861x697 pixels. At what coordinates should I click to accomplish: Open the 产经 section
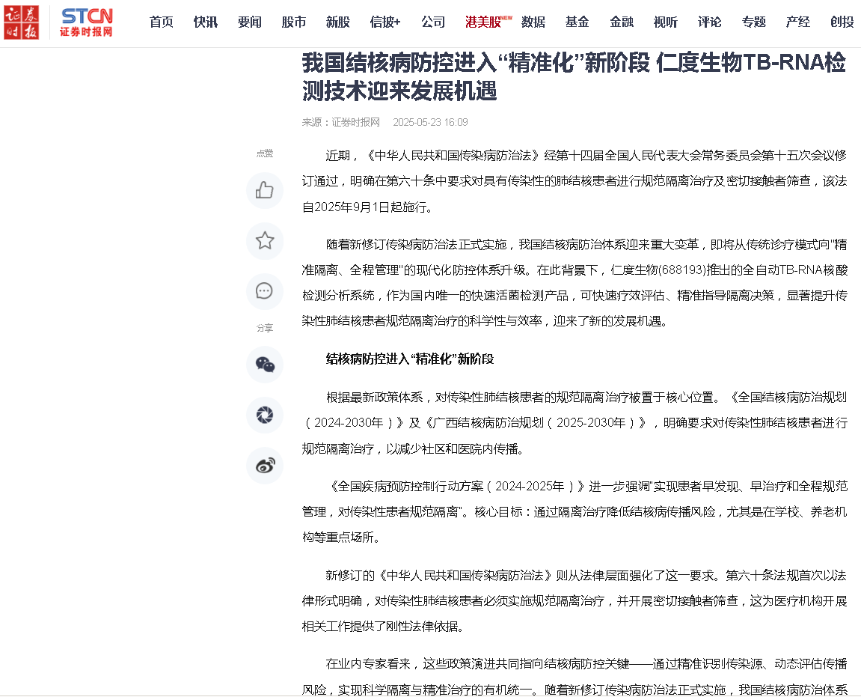(798, 22)
